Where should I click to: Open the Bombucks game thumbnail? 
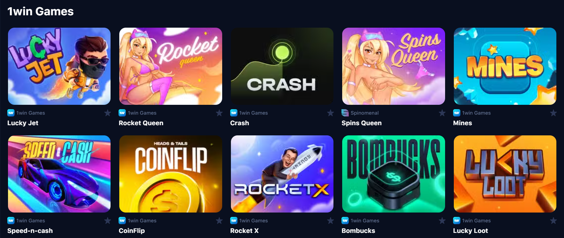[x=393, y=174]
